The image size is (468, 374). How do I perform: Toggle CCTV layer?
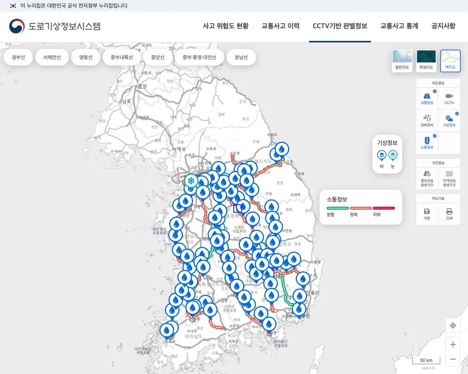click(x=449, y=99)
